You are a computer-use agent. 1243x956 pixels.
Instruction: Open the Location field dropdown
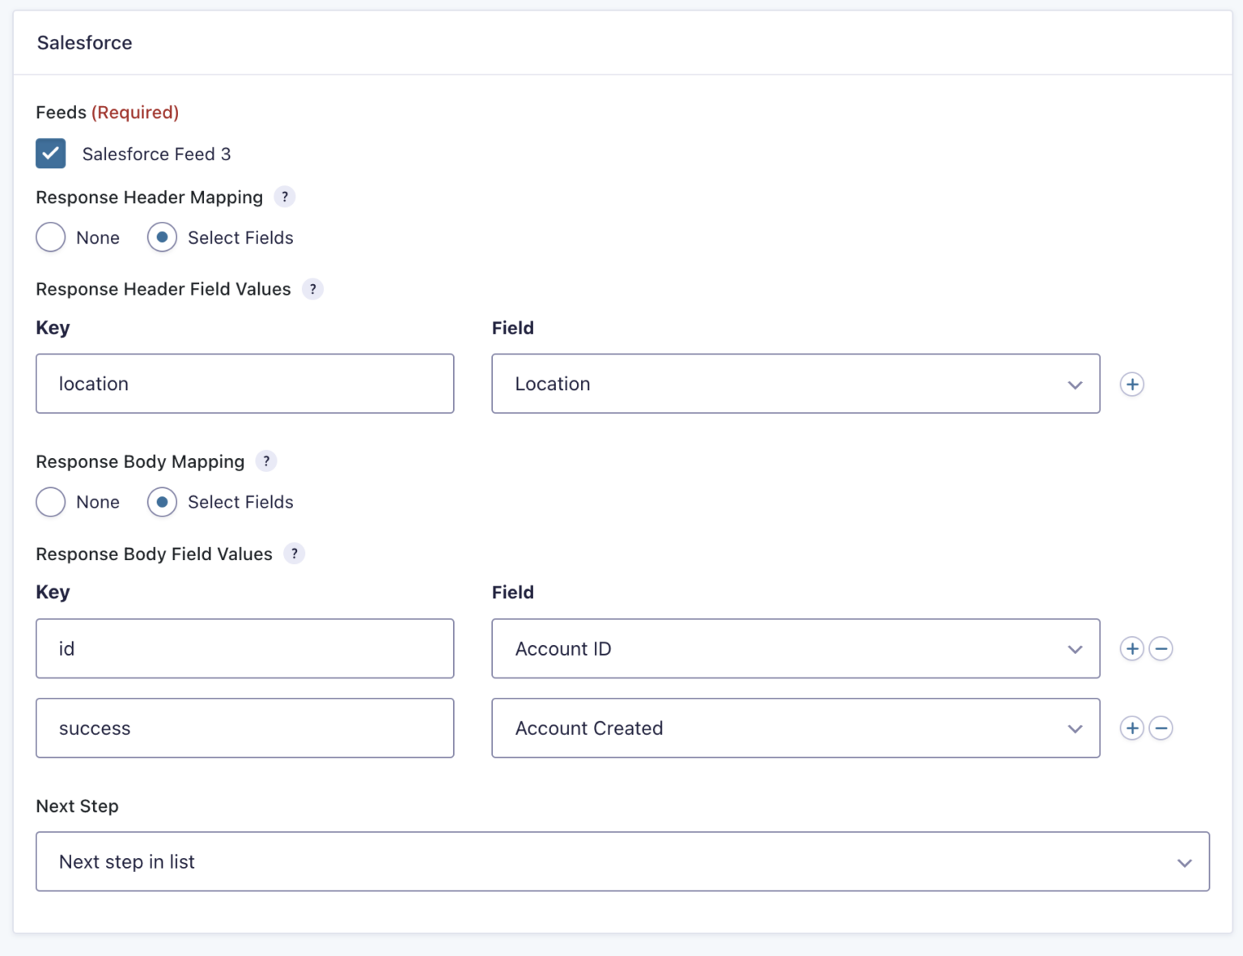(x=1075, y=384)
